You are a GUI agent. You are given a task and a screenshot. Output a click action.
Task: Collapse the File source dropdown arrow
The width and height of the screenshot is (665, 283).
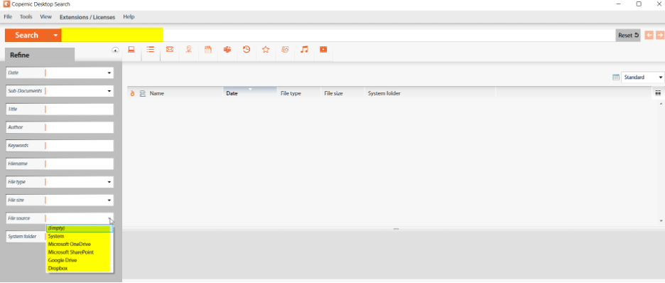(109, 218)
